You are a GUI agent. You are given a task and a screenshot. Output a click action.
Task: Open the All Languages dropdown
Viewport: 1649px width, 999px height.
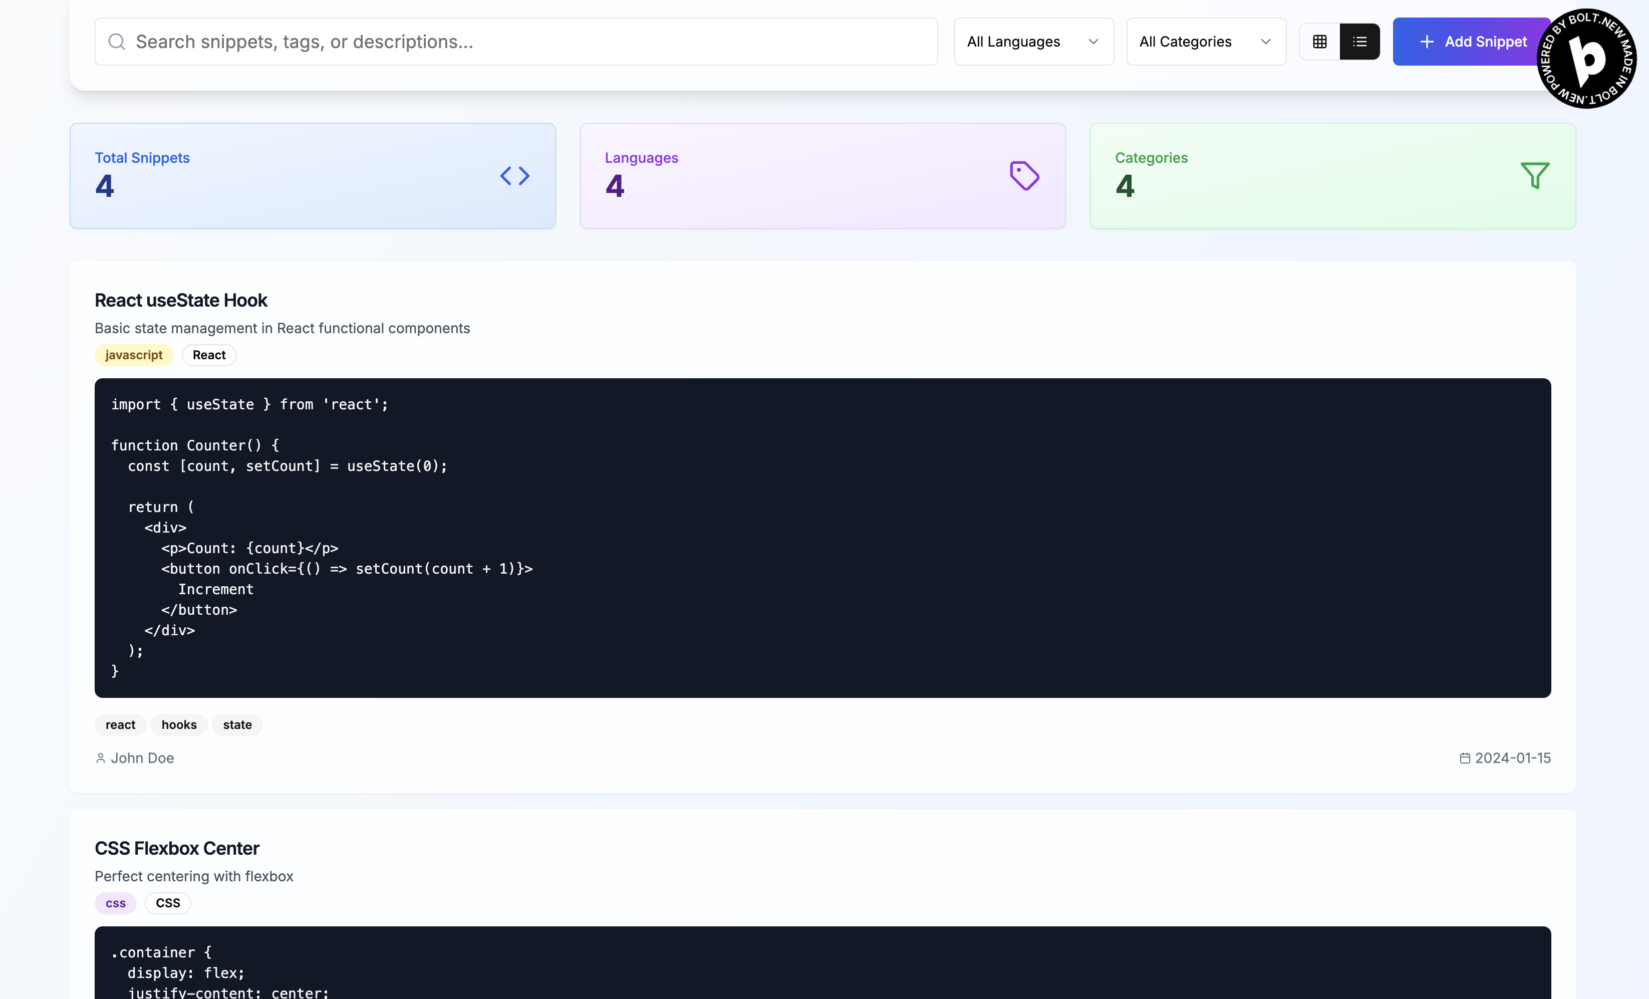1033,42
